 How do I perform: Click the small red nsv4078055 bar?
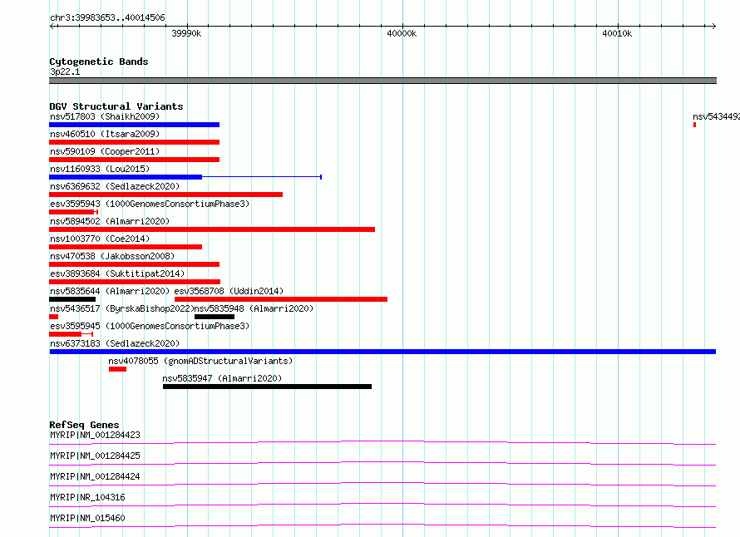tap(117, 369)
